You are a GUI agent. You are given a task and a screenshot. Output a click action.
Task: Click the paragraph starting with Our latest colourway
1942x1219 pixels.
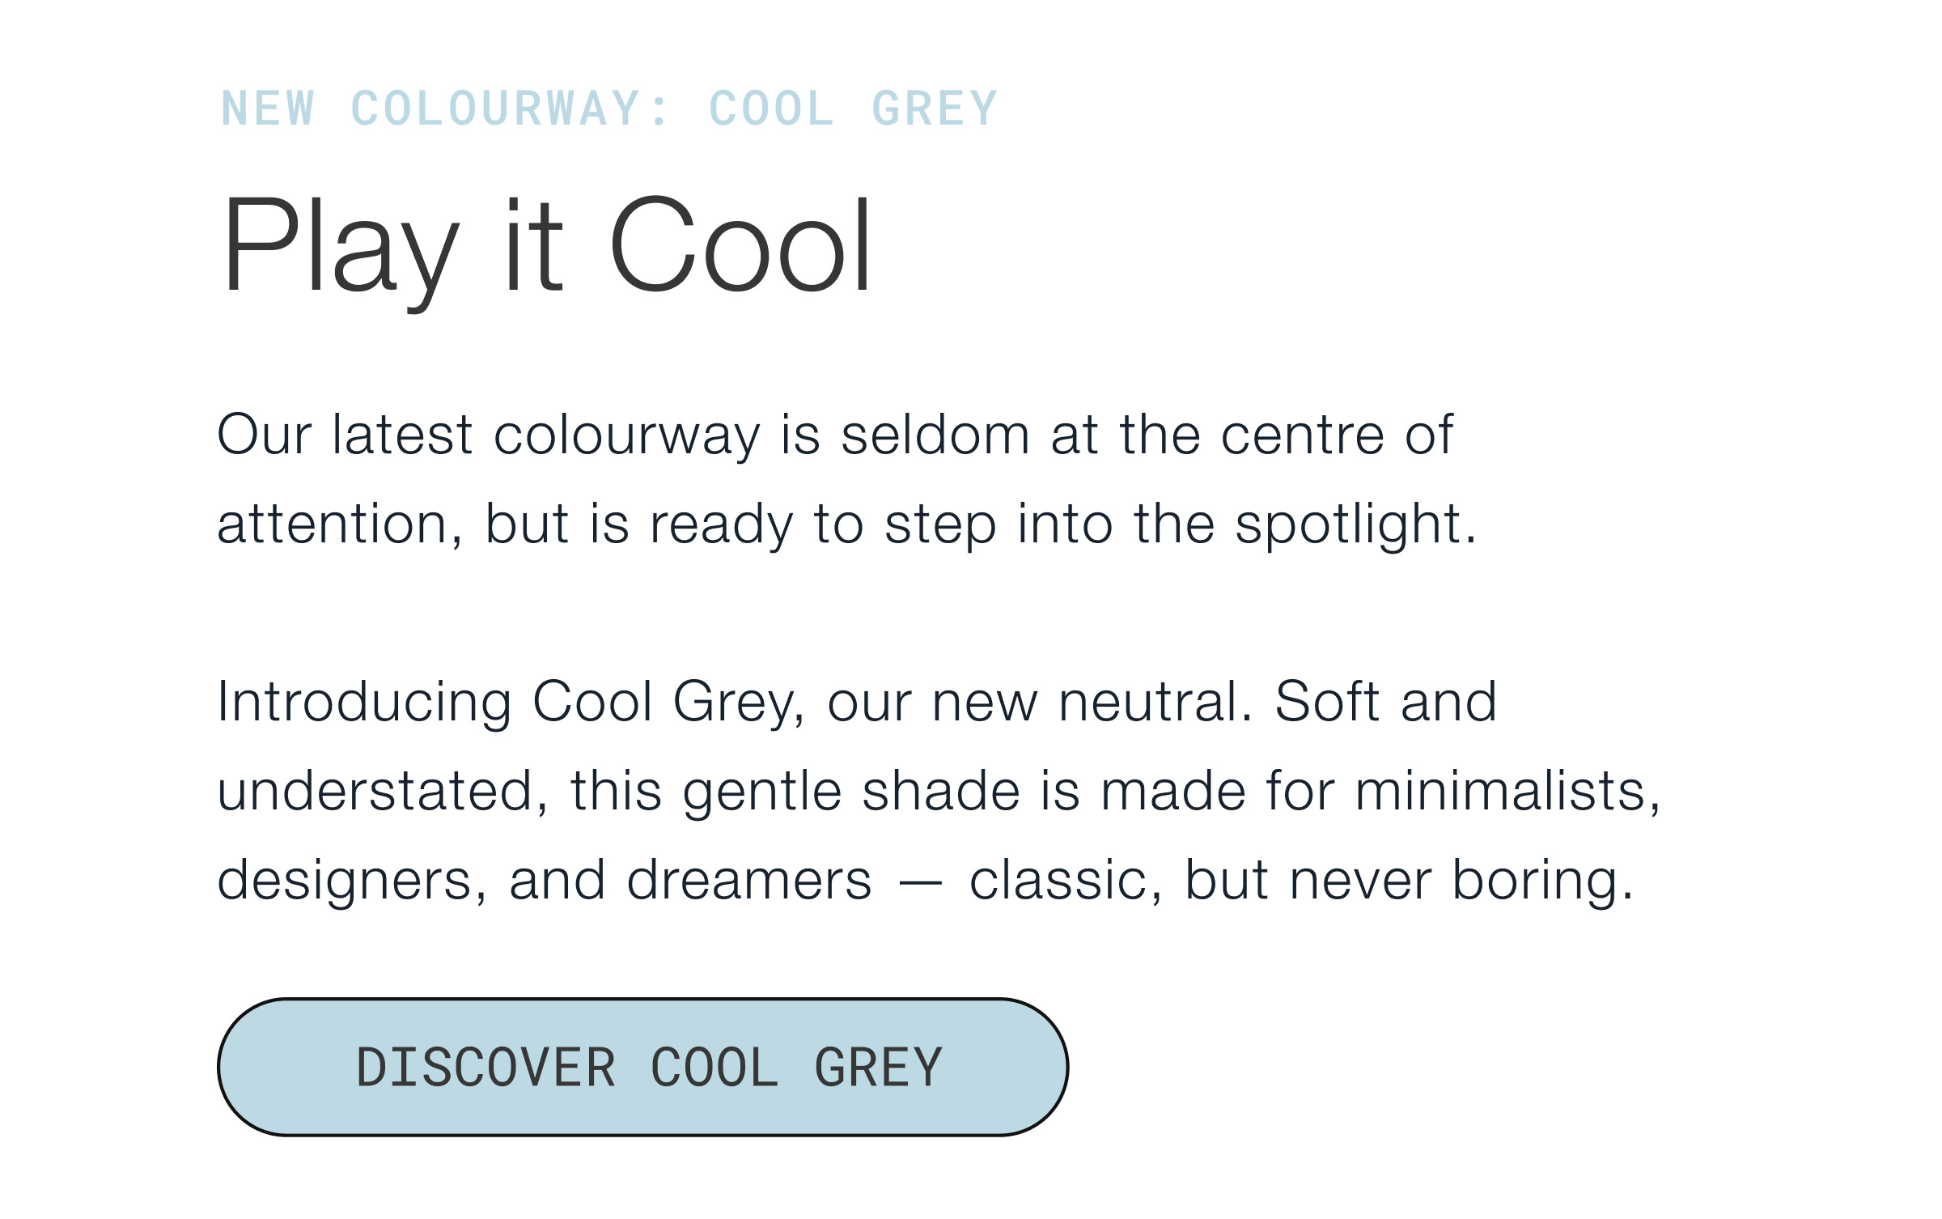tap(846, 479)
